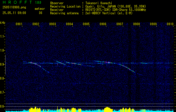The width and height of the screenshot is (176, 112).
Task: Click the meteor label
Action: [x=40, y=9]
